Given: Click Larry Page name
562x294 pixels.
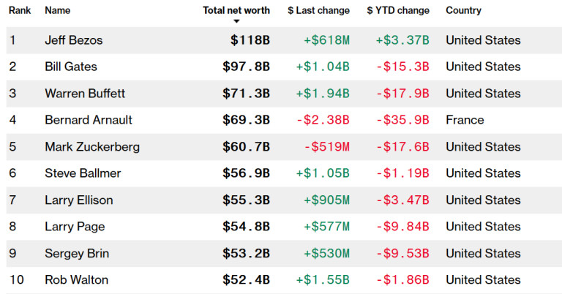Looking at the screenshot, I should pyautogui.click(x=74, y=227).
